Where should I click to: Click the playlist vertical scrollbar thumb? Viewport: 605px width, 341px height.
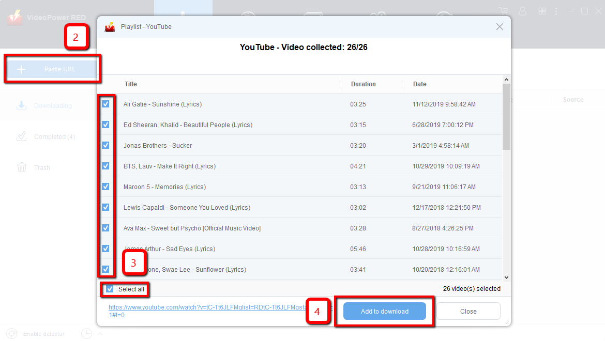point(507,117)
